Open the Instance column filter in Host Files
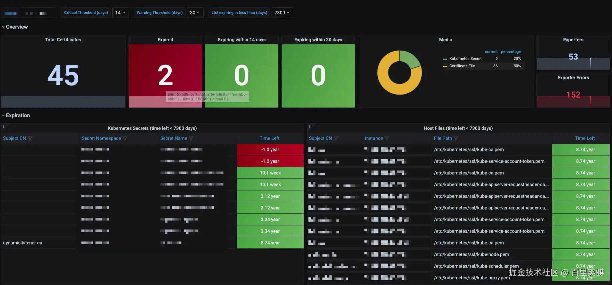612x285 pixels. point(387,138)
